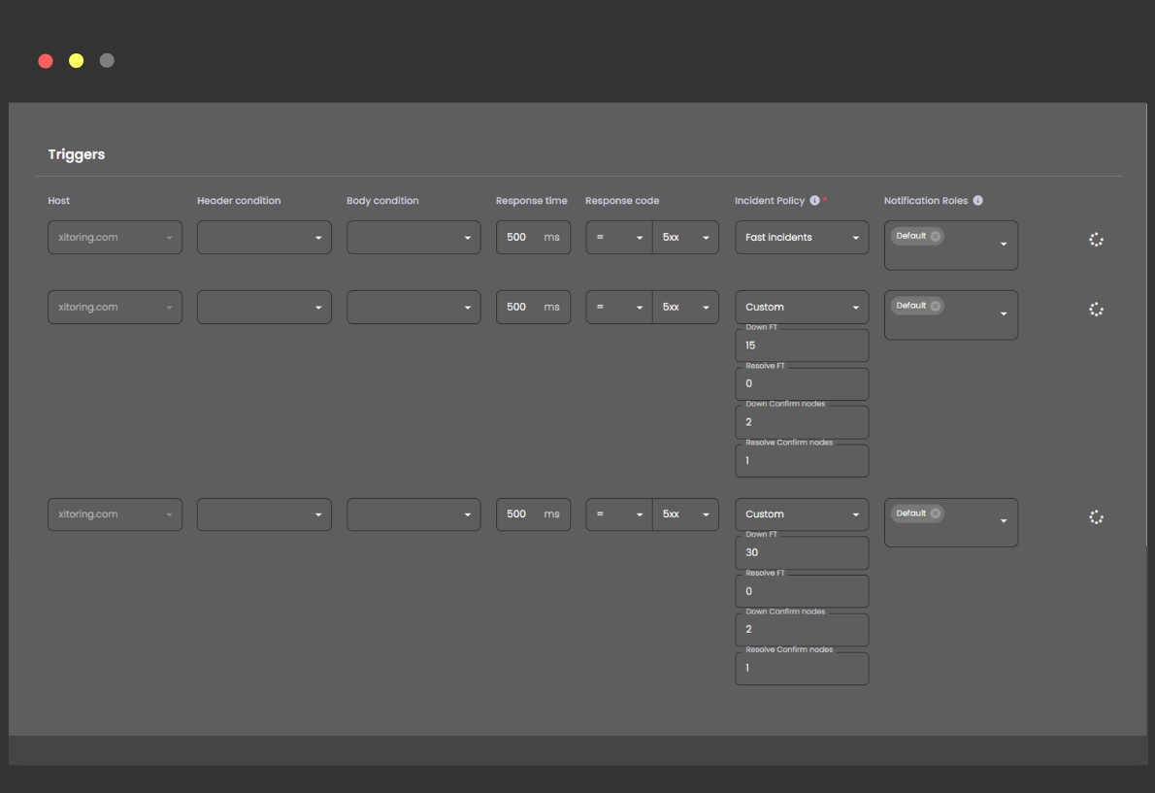Click the Response time column label
Viewport: 1155px width, 793px height.
click(x=531, y=200)
